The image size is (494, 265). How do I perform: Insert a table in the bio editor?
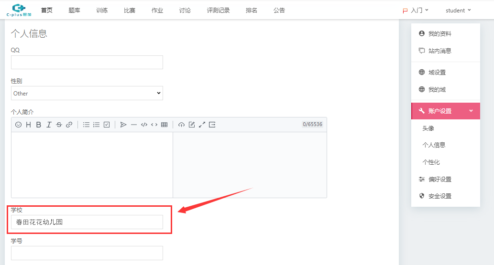(x=165, y=125)
